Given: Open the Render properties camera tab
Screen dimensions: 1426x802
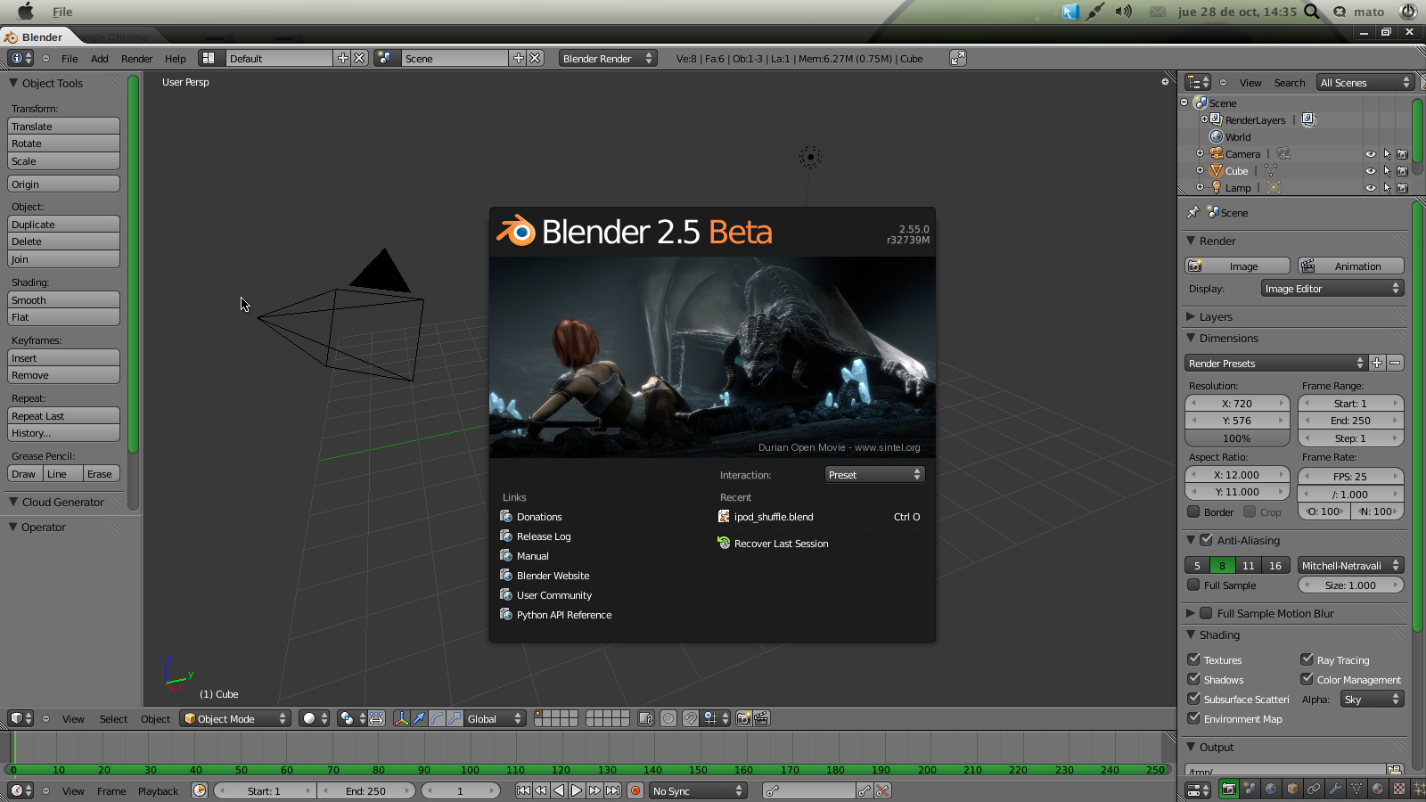Looking at the screenshot, I should point(1228,790).
